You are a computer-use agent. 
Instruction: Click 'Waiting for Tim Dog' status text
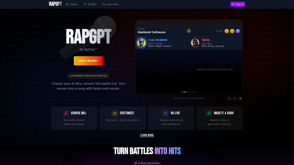[216, 69]
